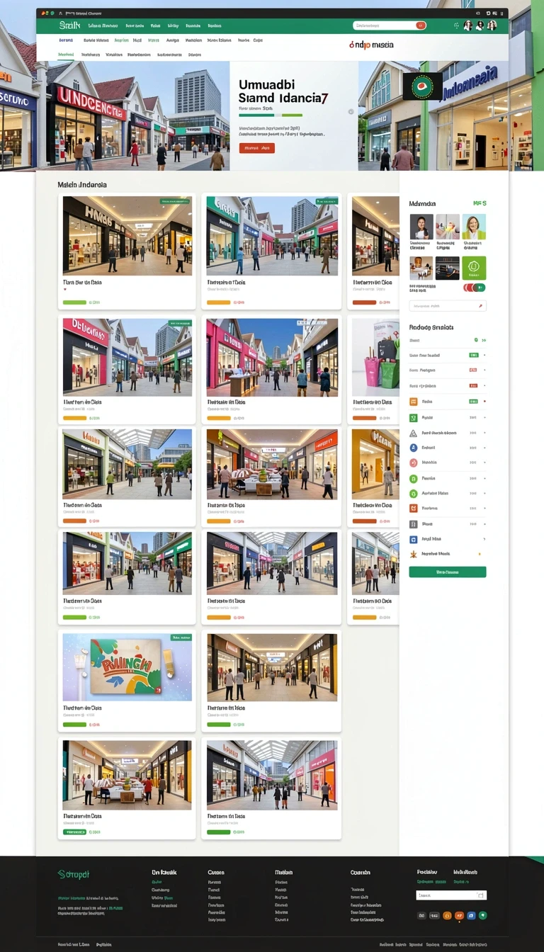Click the orange social icon in footer

coord(447,916)
